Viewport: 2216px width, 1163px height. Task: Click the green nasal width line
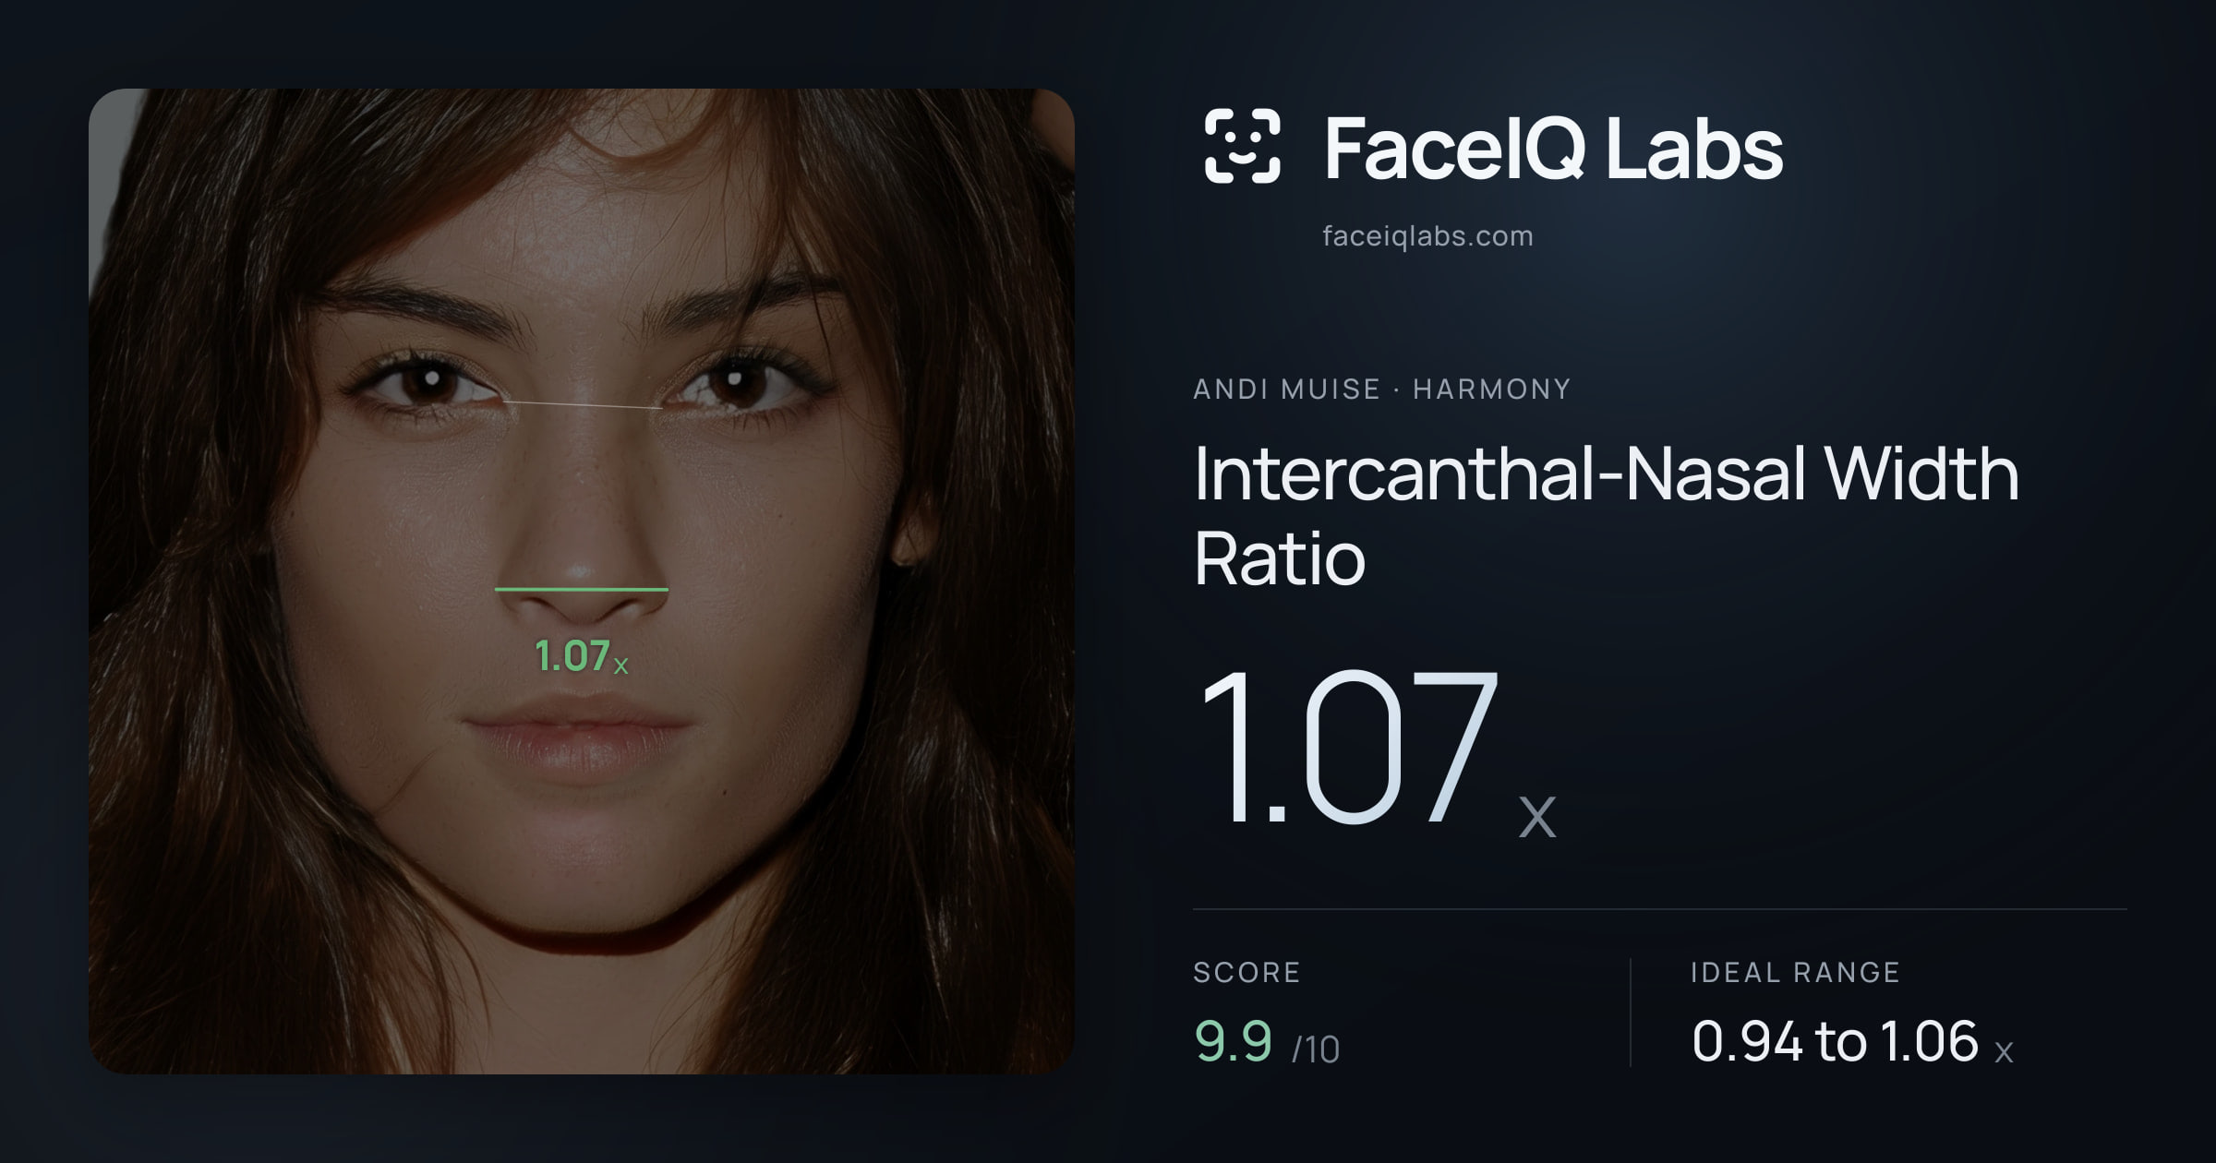point(582,588)
